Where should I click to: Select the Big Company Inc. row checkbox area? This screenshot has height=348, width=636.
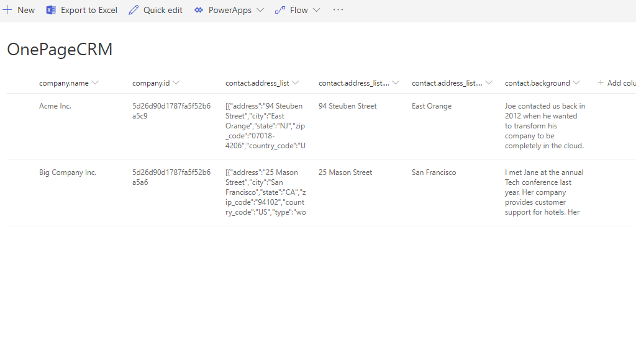pyautogui.click(x=20, y=172)
